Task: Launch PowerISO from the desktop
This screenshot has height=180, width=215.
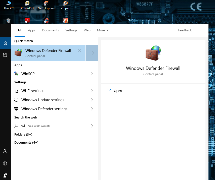Action: 27,6
